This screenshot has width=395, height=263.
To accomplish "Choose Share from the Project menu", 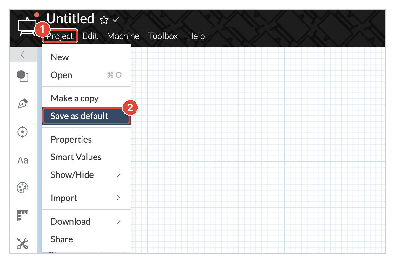I will click(x=86, y=239).
